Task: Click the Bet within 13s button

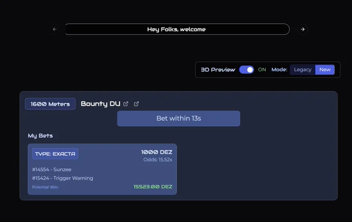Action: (x=179, y=119)
